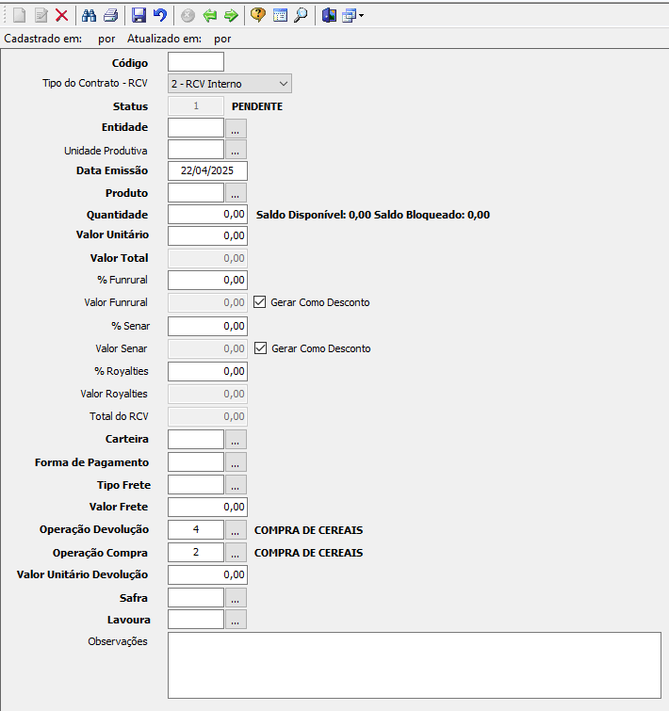
Task: Focus the Data Emissão date field
Action: point(207,170)
